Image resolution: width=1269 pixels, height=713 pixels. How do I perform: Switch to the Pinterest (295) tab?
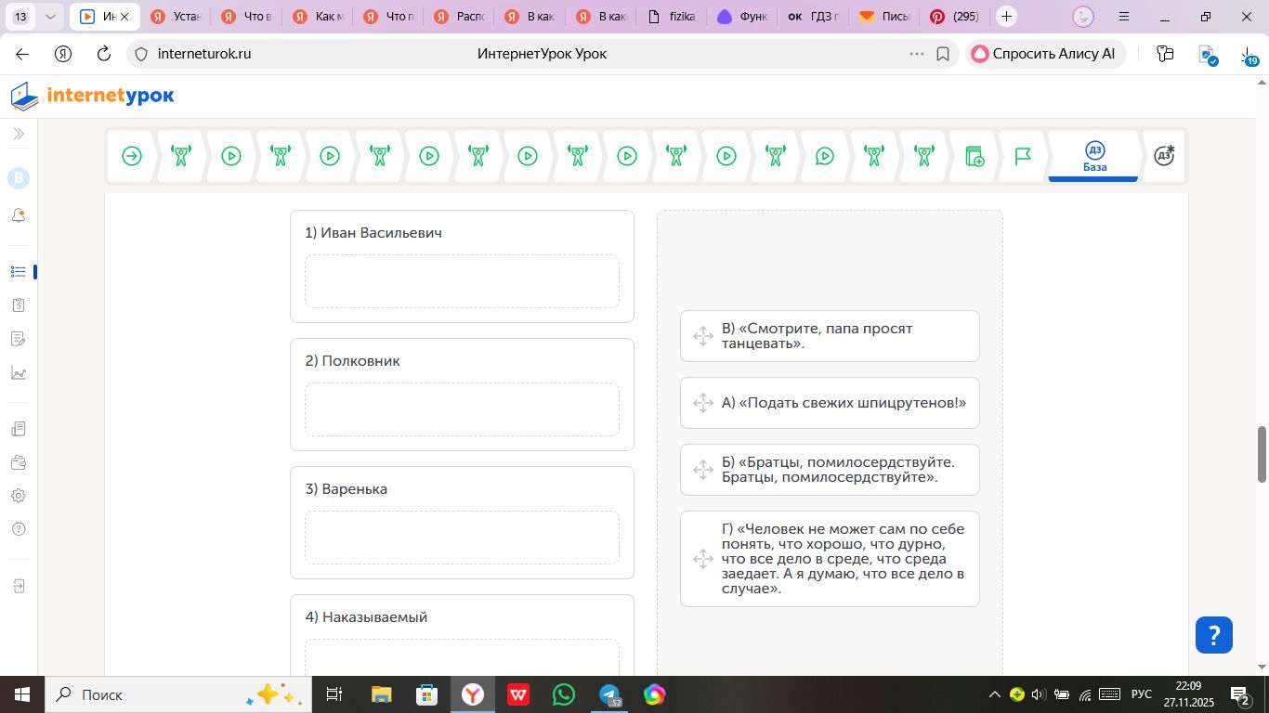click(x=955, y=17)
